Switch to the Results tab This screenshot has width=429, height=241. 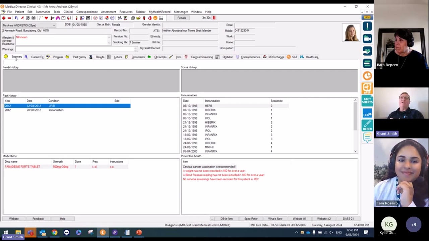(100, 57)
